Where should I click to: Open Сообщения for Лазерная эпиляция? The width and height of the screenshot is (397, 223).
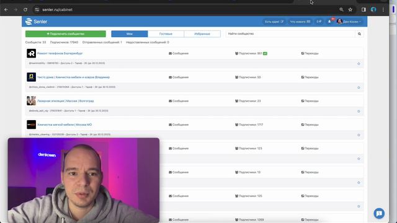pyautogui.click(x=179, y=101)
